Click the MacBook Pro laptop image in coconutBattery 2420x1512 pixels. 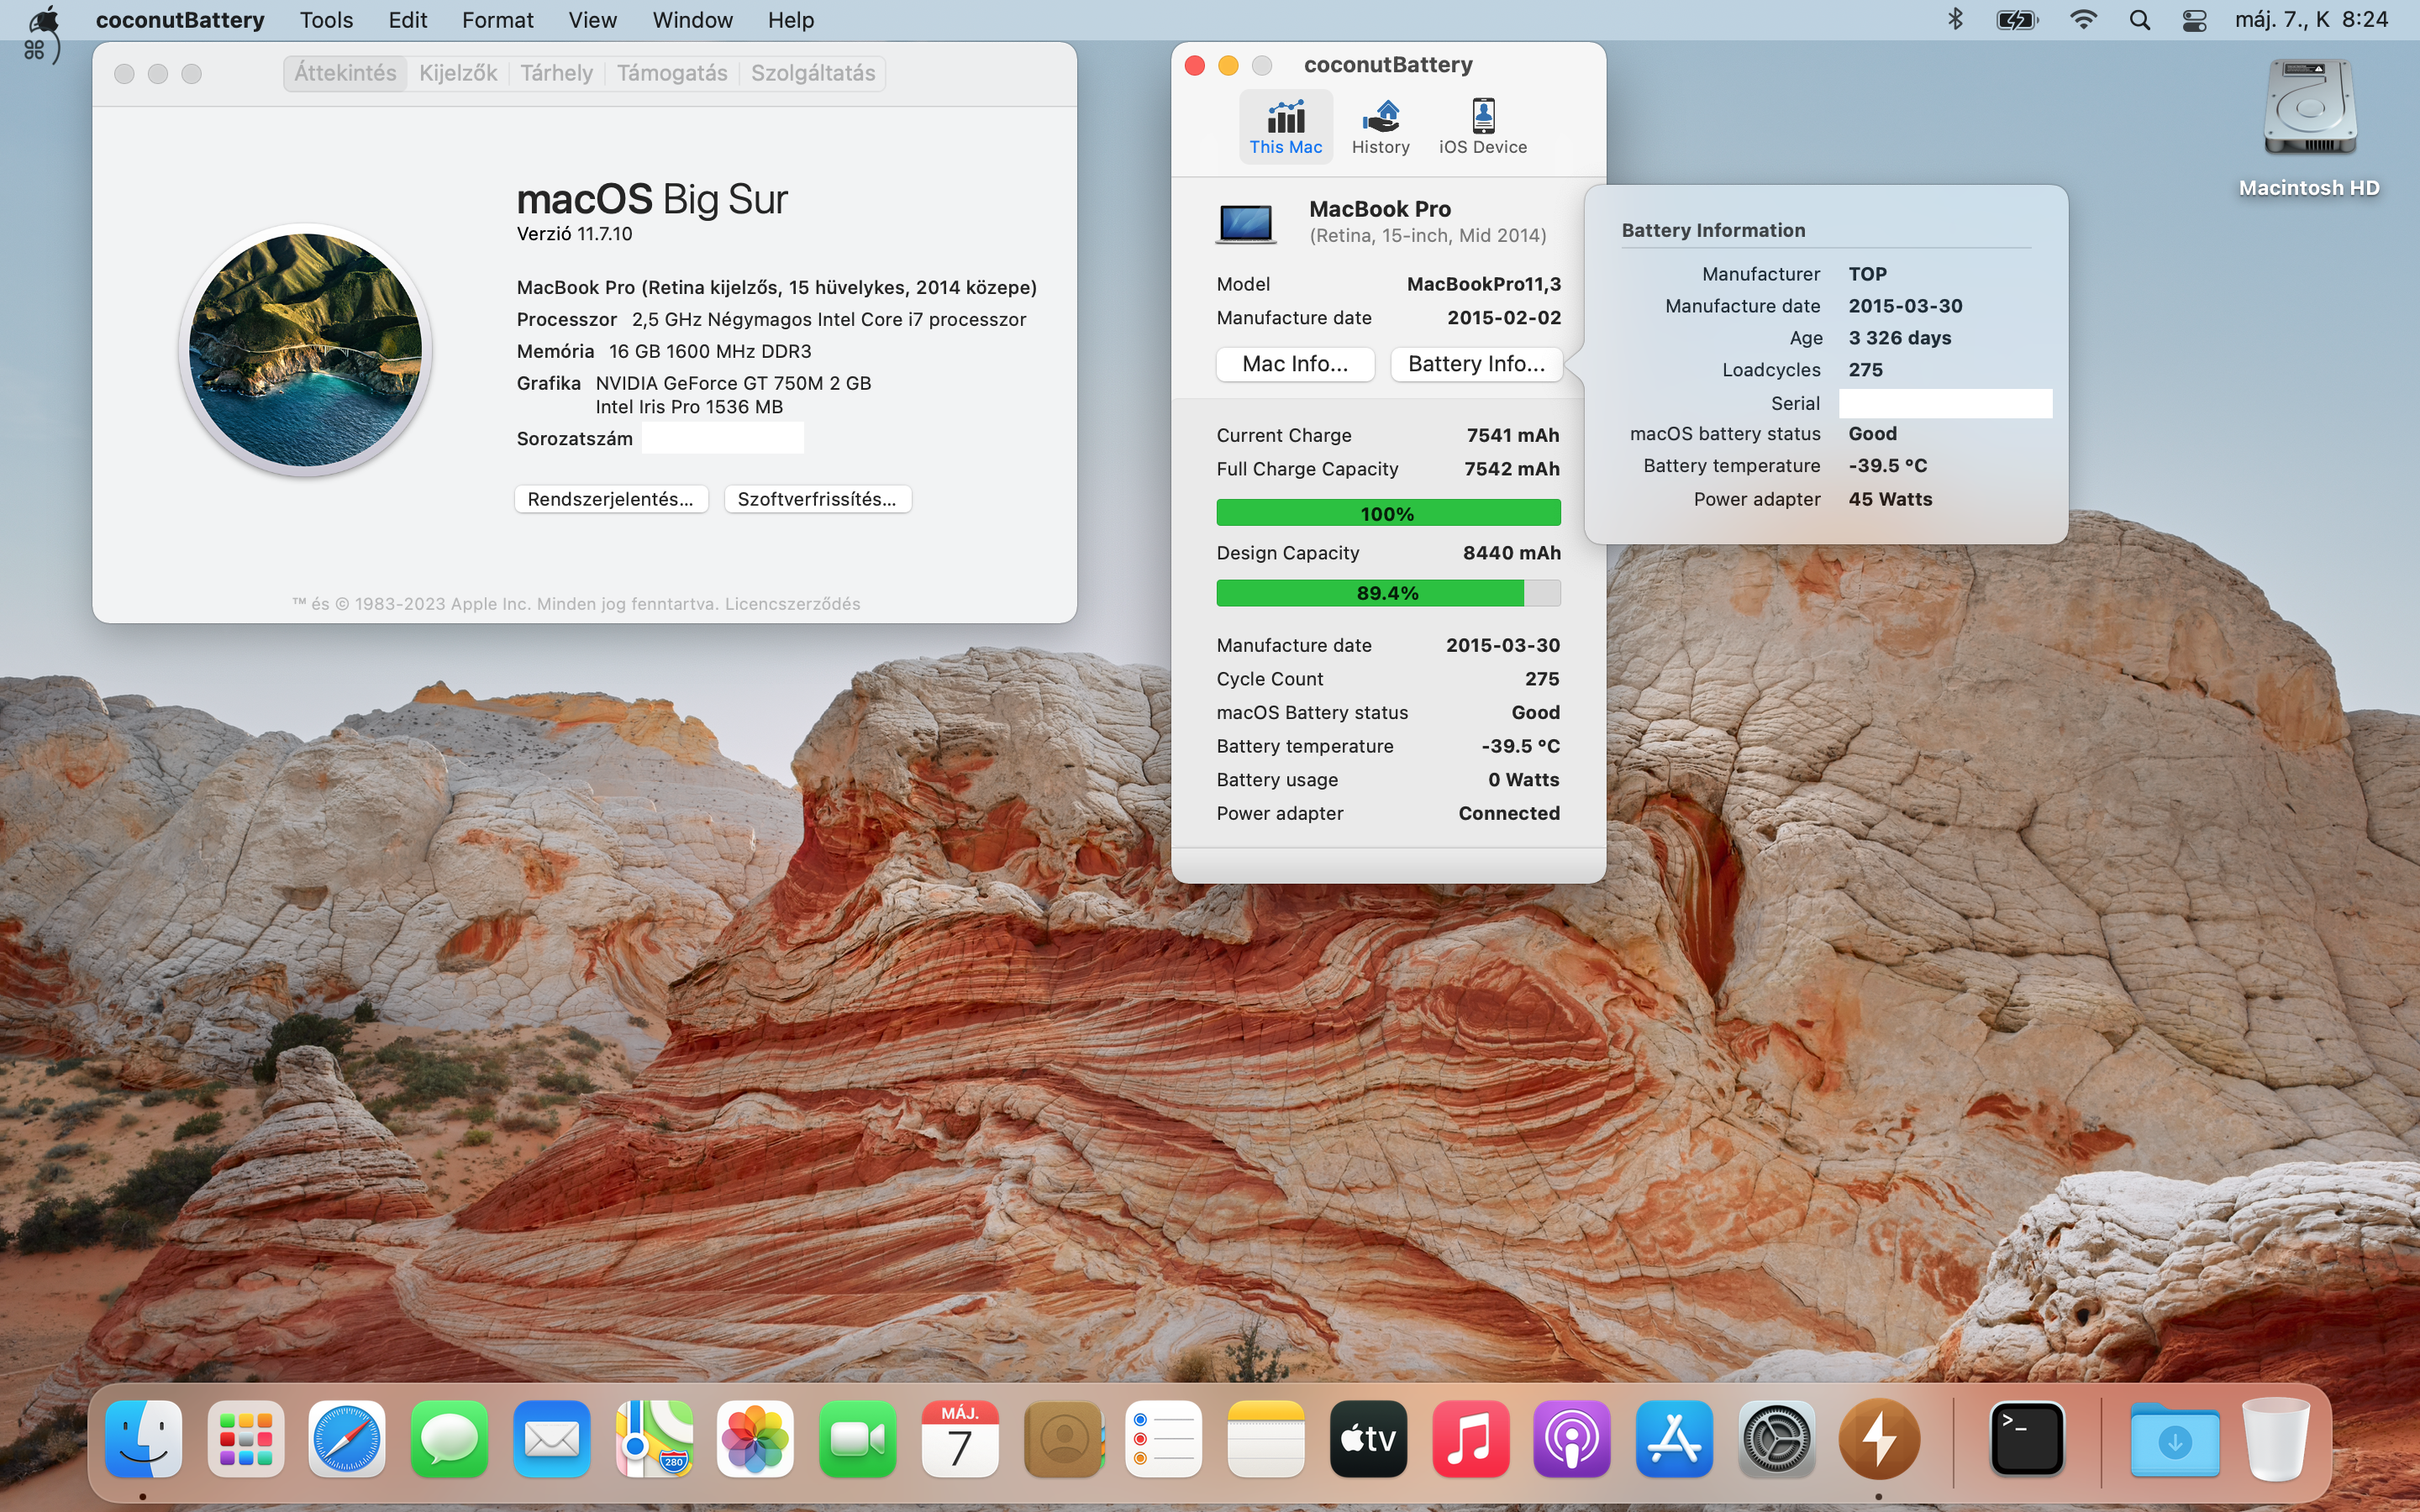(1246, 223)
